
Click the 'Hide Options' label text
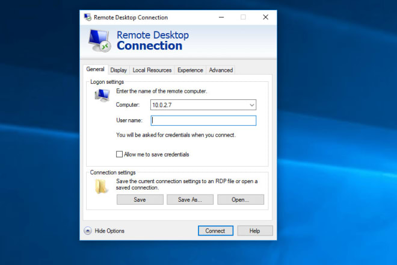coord(109,231)
